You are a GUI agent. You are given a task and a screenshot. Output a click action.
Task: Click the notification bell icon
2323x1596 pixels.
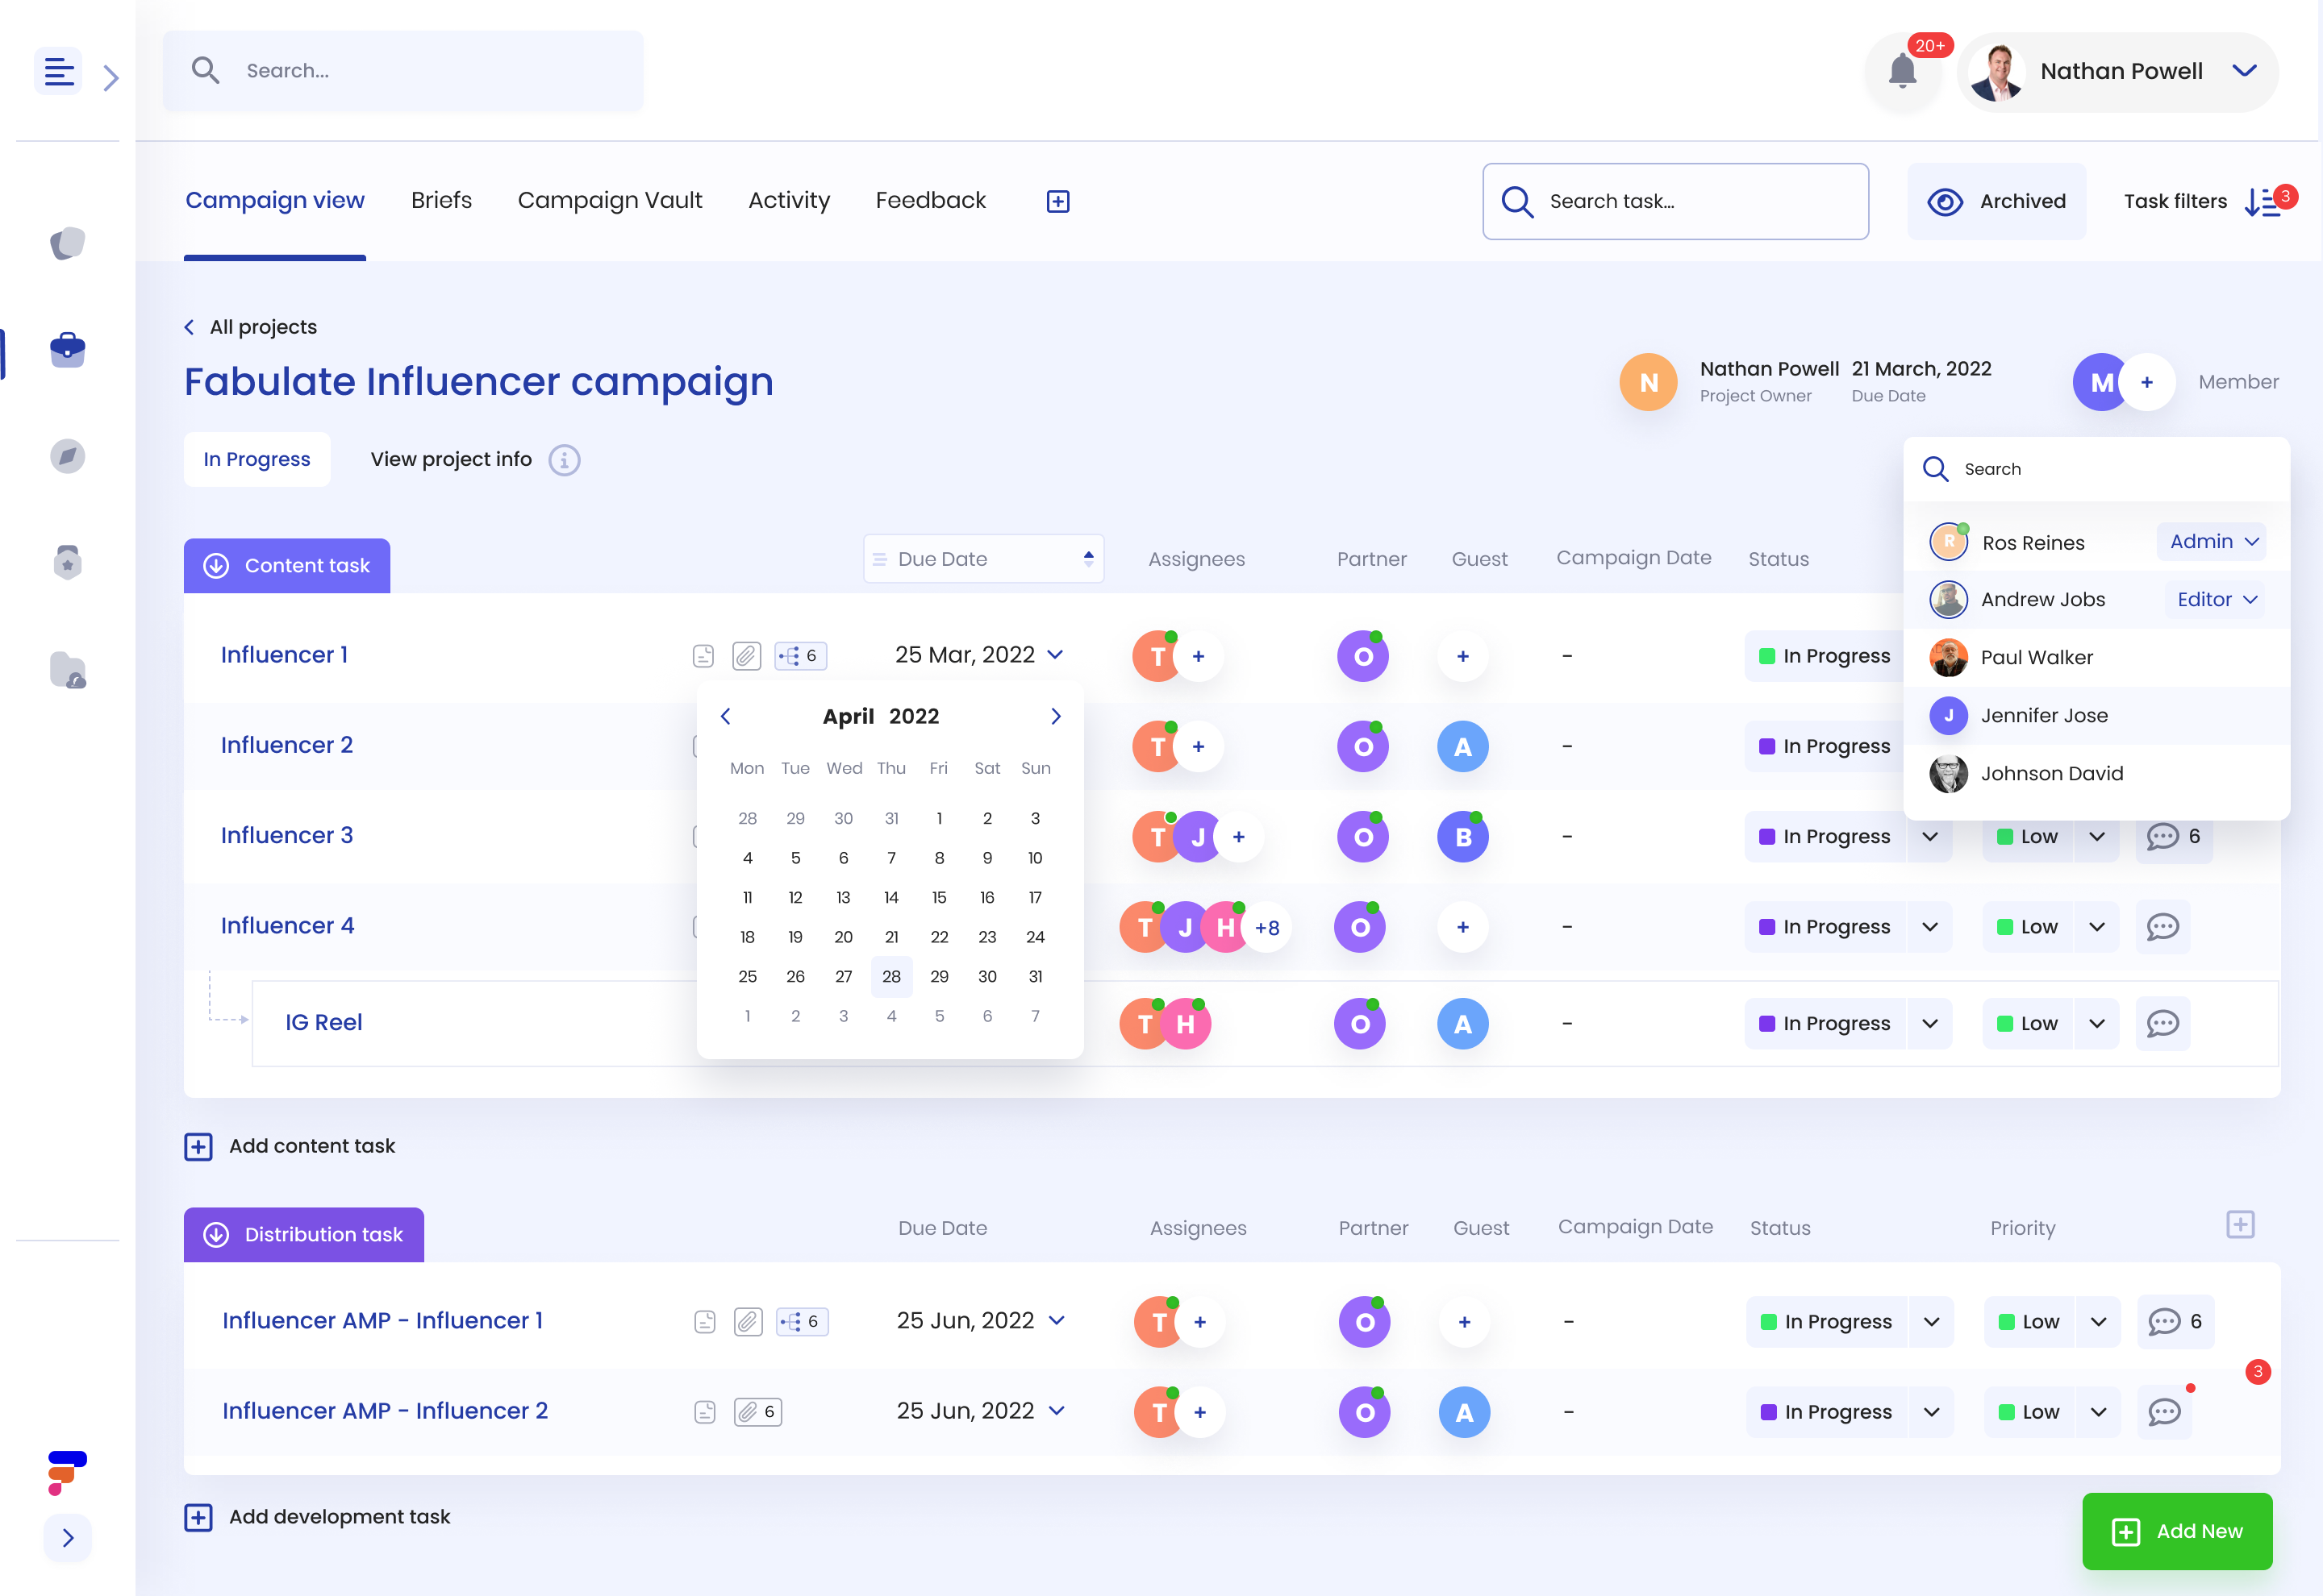coord(1902,72)
